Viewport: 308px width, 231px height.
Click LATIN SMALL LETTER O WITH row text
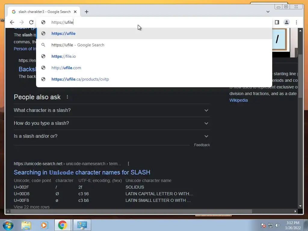(x=158, y=200)
